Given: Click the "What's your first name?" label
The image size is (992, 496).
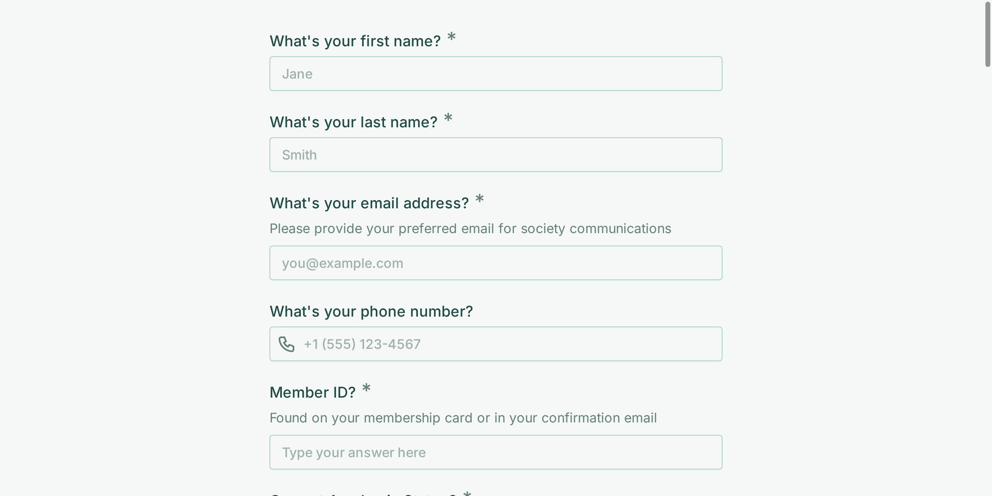Looking at the screenshot, I should 355,41.
